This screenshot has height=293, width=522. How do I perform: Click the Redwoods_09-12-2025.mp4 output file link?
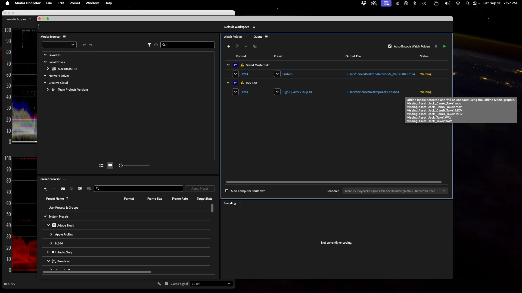tap(380, 74)
